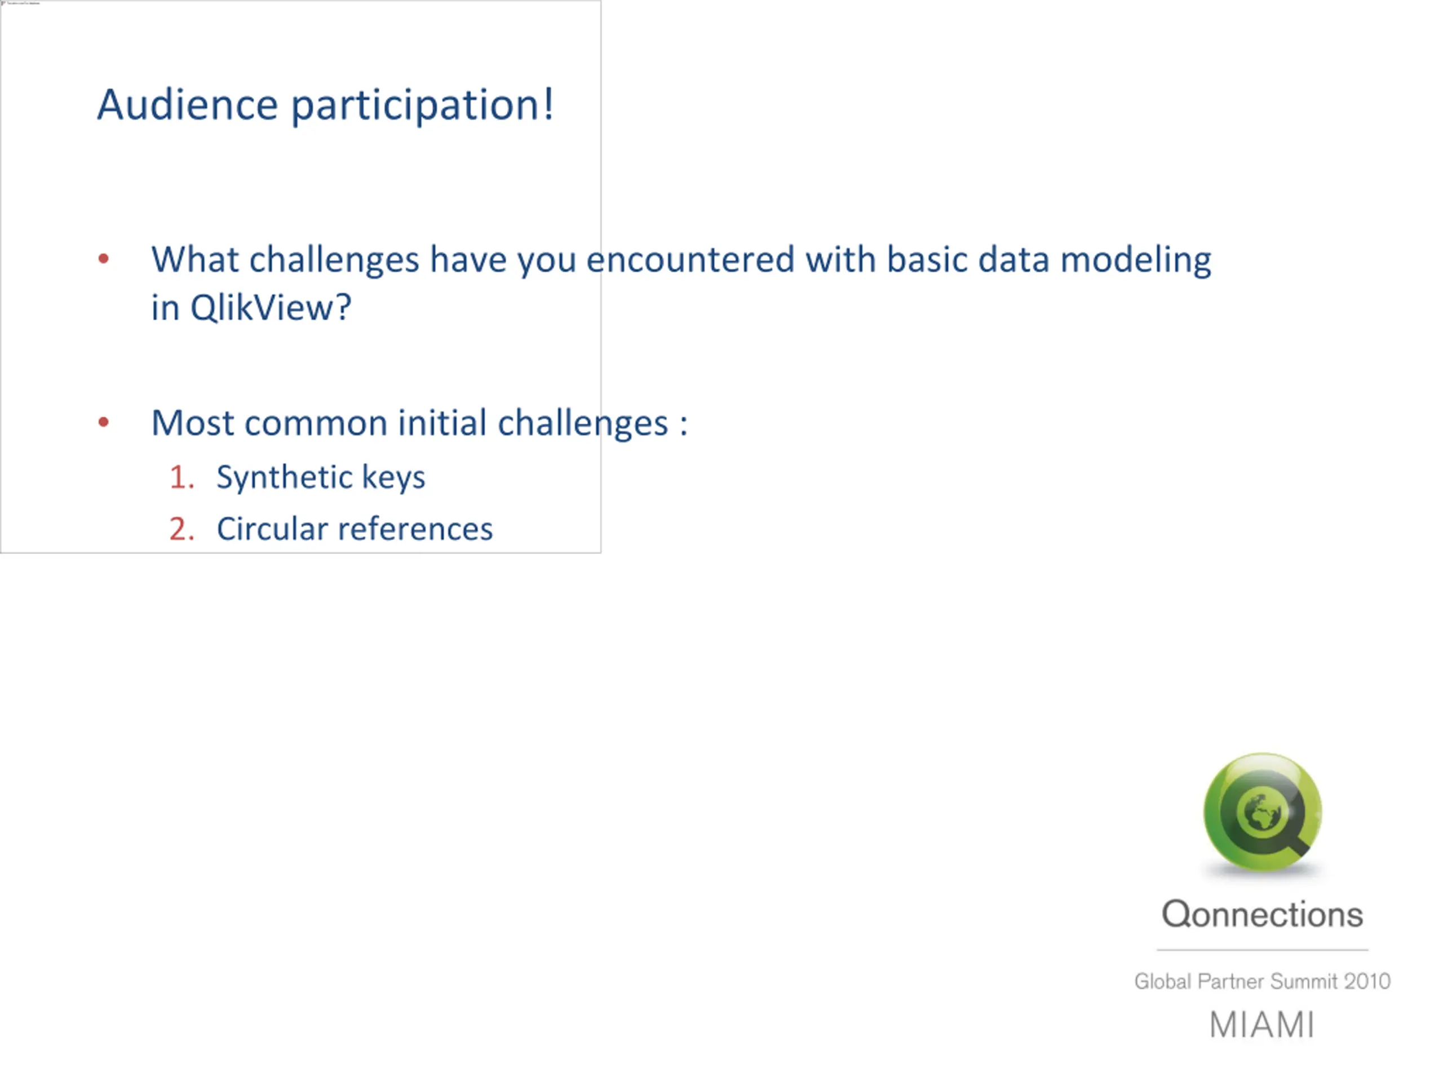Click the first red bullet point
Screen dimensions: 1443x1082
coord(103,259)
